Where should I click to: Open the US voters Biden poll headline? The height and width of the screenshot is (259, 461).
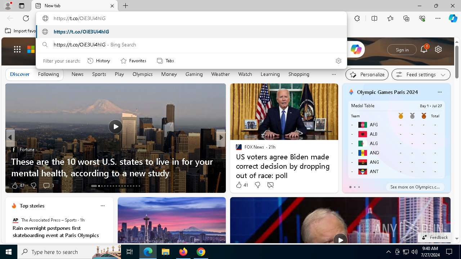click(283, 166)
